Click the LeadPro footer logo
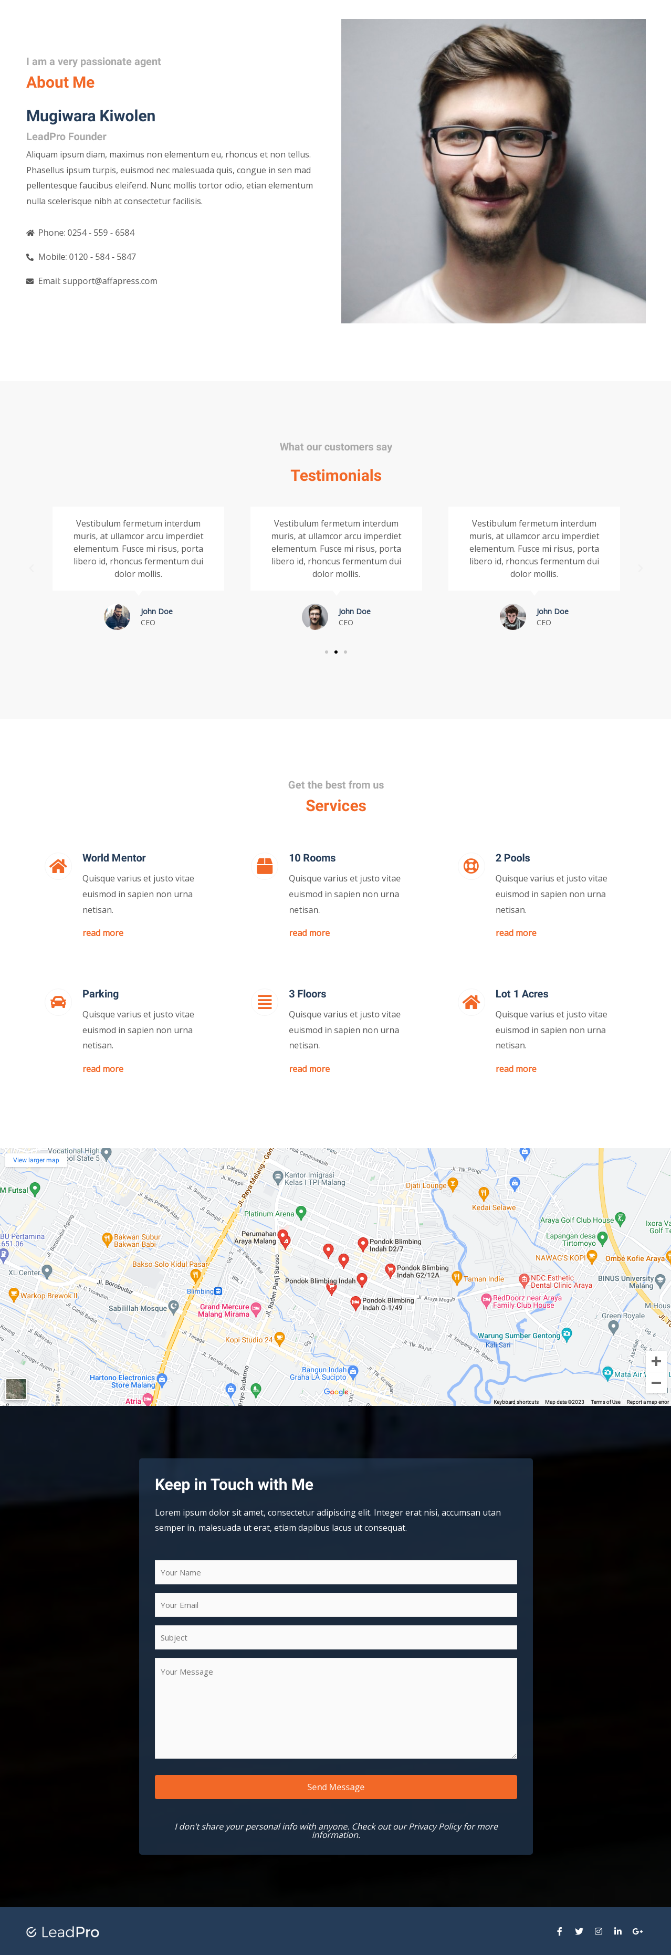 [x=63, y=1932]
